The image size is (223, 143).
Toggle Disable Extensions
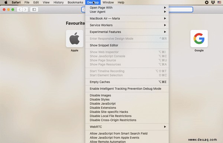tap(127, 108)
